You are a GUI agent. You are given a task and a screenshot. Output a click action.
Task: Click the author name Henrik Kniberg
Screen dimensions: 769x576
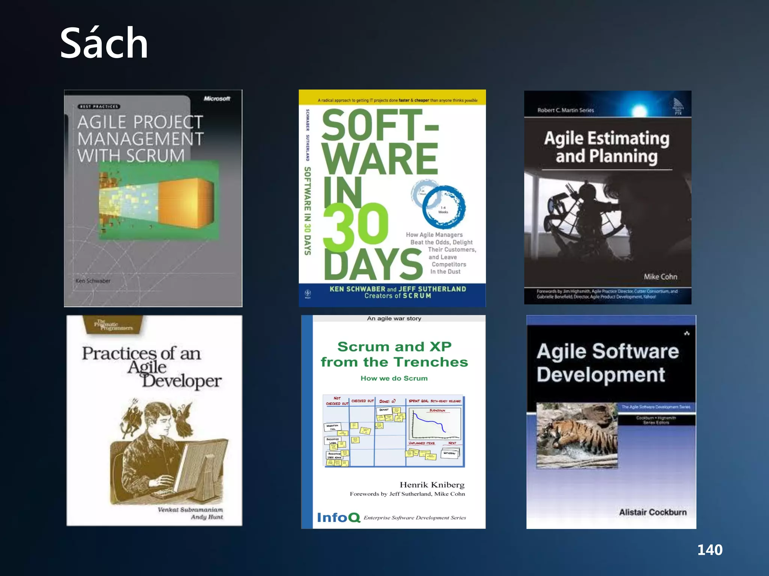[x=432, y=484]
